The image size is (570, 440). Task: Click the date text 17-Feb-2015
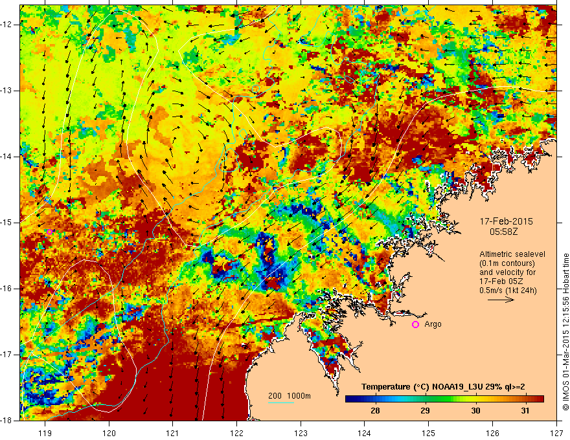coord(506,221)
